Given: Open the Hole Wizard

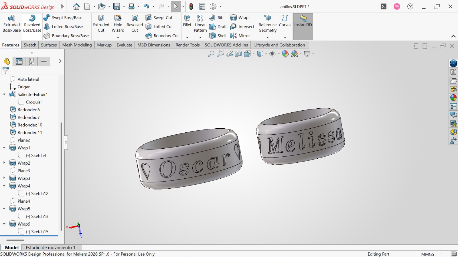Looking at the screenshot, I should pyautogui.click(x=118, y=24).
